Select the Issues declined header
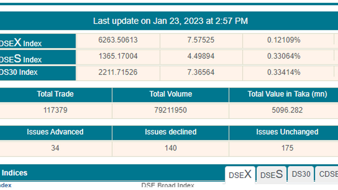This screenshot has height=190, width=338. pyautogui.click(x=170, y=132)
